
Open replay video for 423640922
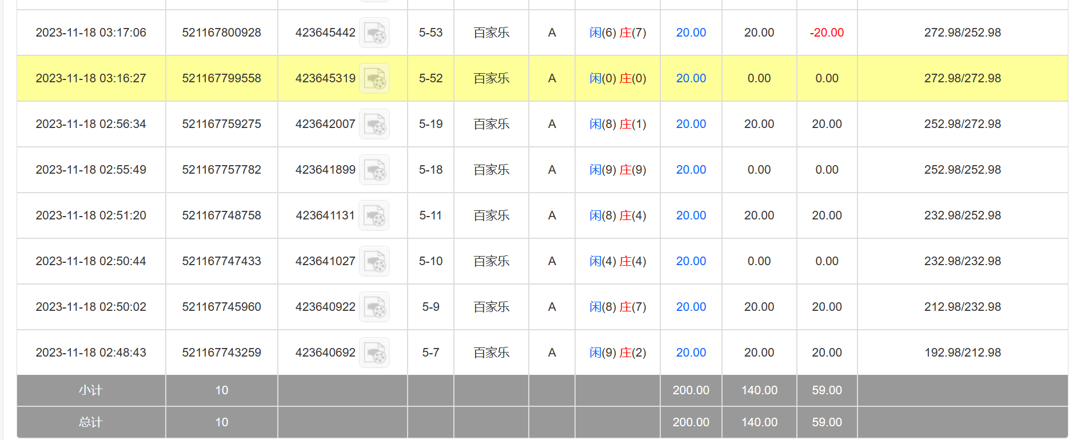click(374, 307)
